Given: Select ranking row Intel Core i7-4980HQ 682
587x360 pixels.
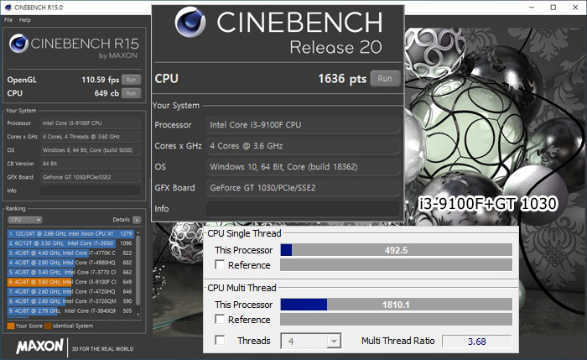Looking at the screenshot, I should 70,263.
